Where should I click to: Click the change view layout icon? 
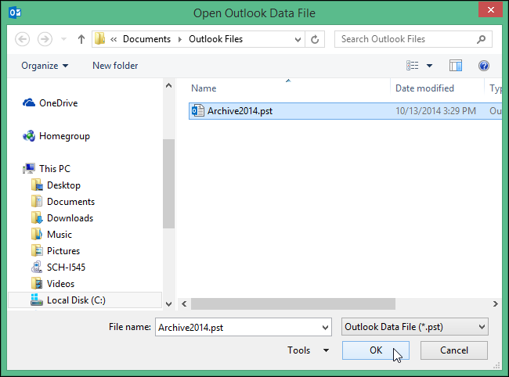(x=413, y=66)
